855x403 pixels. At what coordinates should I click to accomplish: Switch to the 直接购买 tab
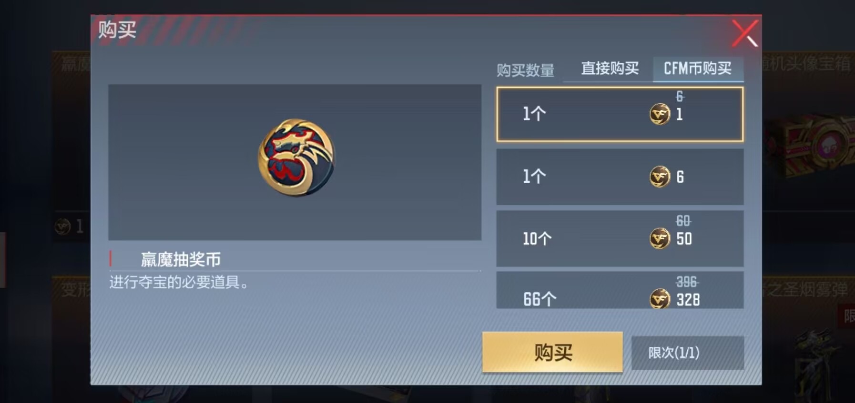610,69
